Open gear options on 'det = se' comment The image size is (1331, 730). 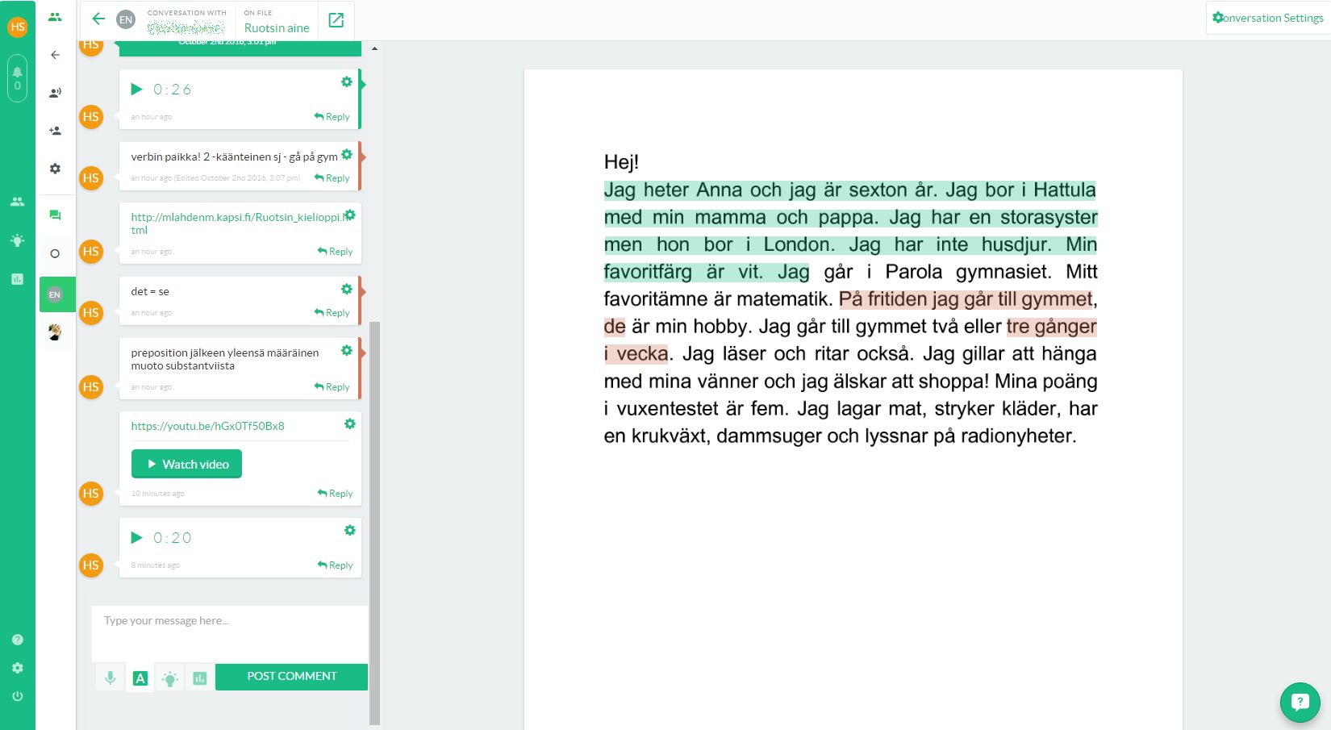pos(347,289)
